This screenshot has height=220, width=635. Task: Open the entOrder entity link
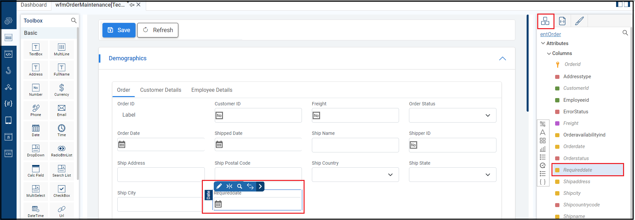click(550, 34)
